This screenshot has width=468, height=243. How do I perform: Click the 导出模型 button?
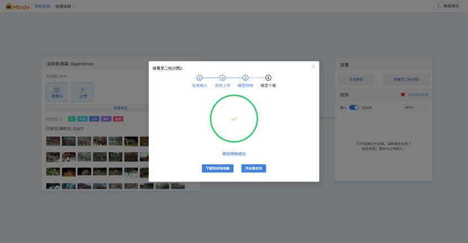point(355,79)
